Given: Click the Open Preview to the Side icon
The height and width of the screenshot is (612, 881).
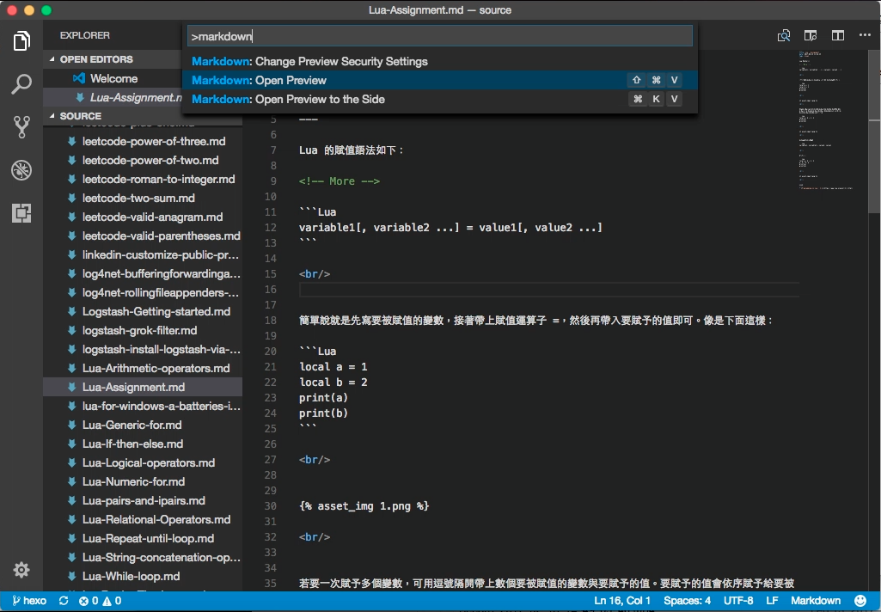Looking at the screenshot, I should (x=811, y=36).
